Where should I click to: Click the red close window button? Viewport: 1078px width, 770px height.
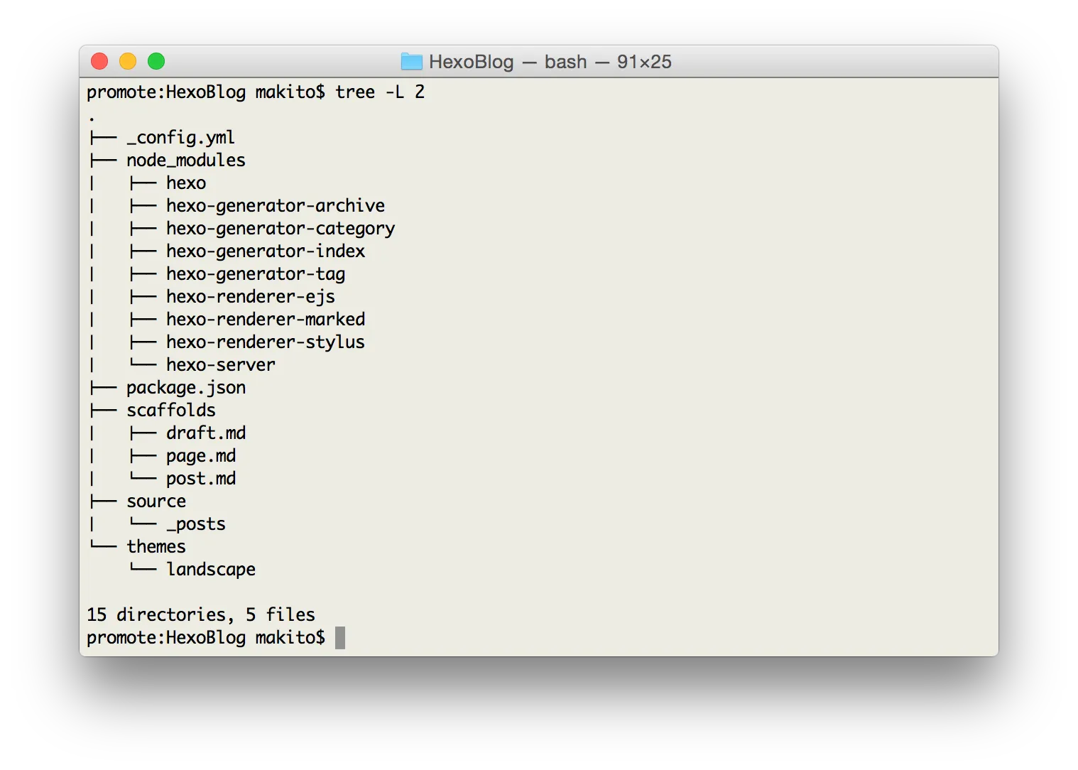(x=99, y=62)
